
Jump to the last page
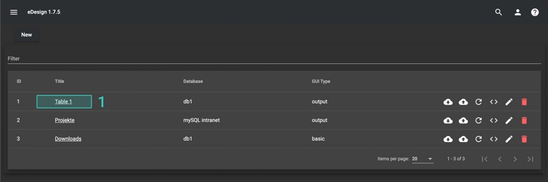[530, 159]
